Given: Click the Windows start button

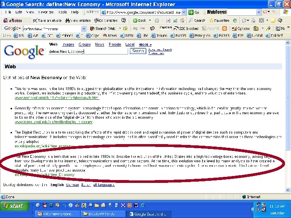Looking at the screenshot, I should tap(15, 206).
